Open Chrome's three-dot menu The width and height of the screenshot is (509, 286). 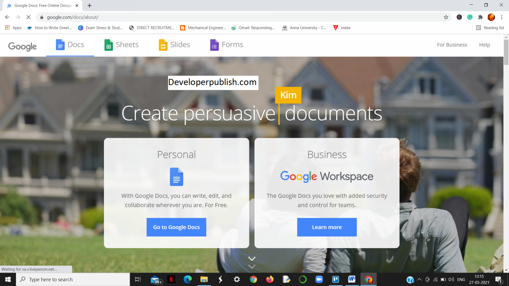(502, 17)
